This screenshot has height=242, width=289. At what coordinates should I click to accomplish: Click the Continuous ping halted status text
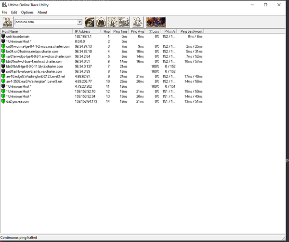[x=19, y=238]
